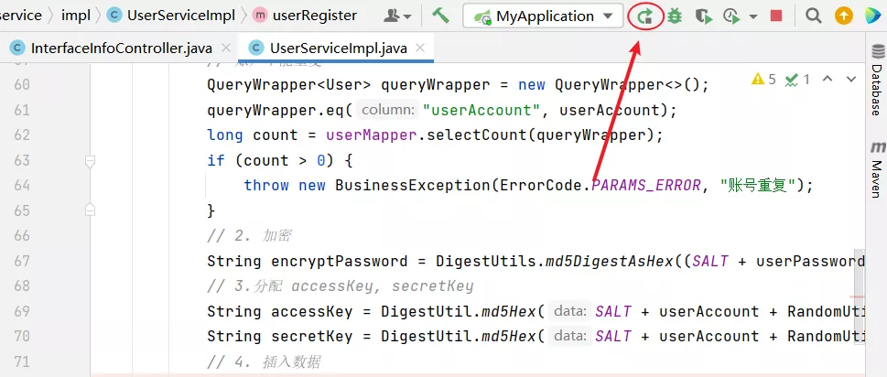
Task: Click the class icon on UserServiceImpl.java tab
Action: [257, 48]
